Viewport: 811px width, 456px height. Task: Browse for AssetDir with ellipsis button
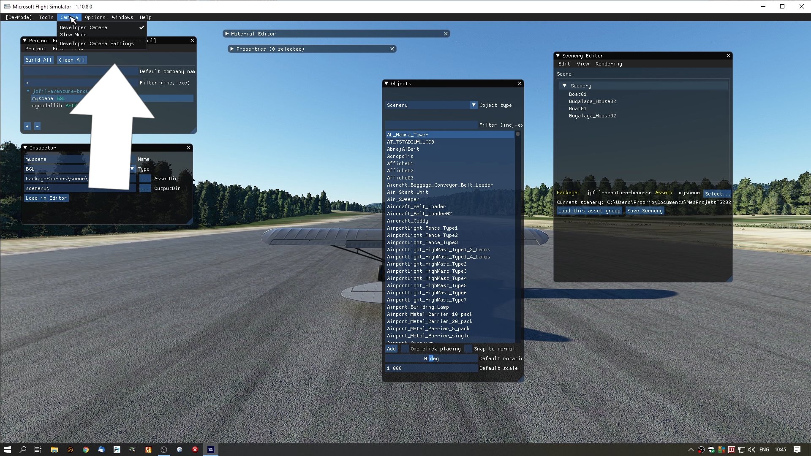145,179
